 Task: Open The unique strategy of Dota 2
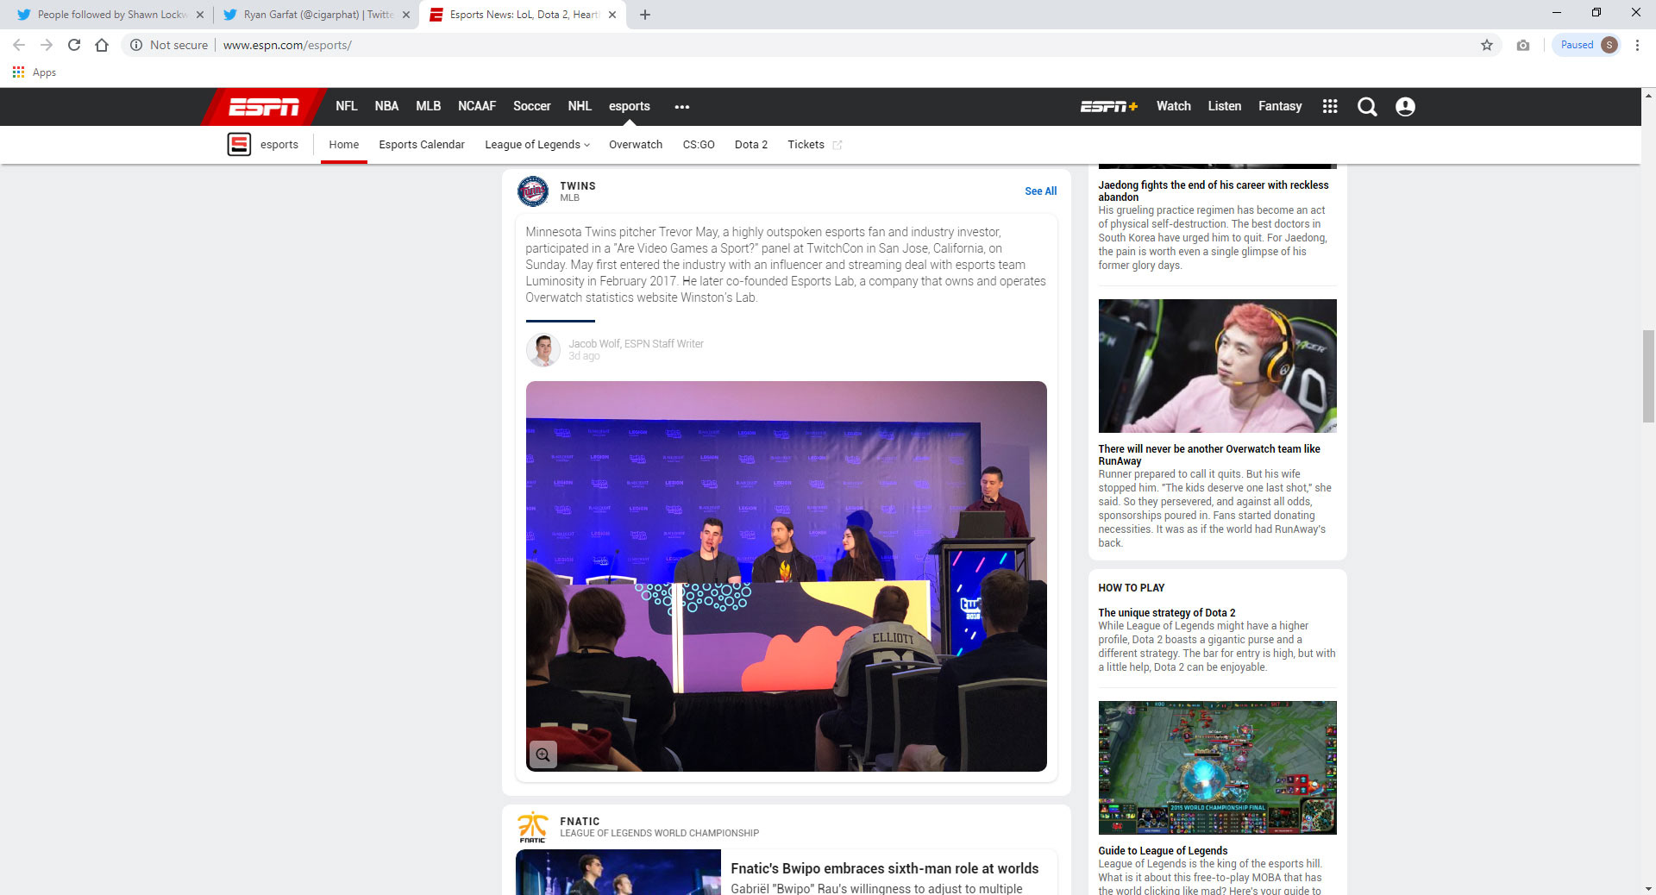point(1166,613)
